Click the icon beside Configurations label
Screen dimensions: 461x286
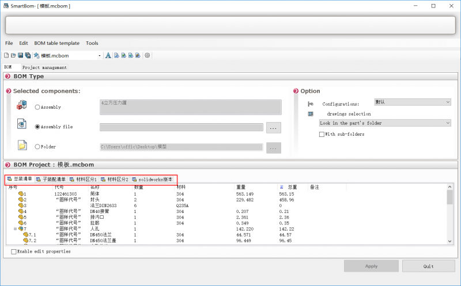[311, 104]
